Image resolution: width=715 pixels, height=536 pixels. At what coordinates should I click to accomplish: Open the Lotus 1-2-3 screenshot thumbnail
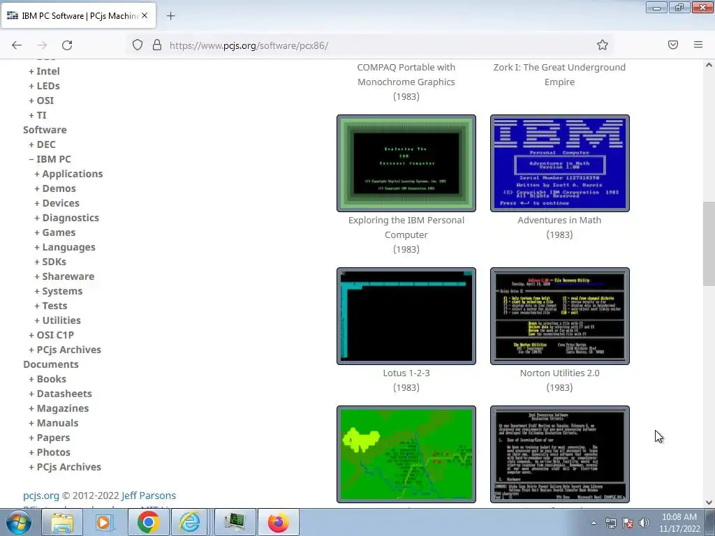(406, 316)
